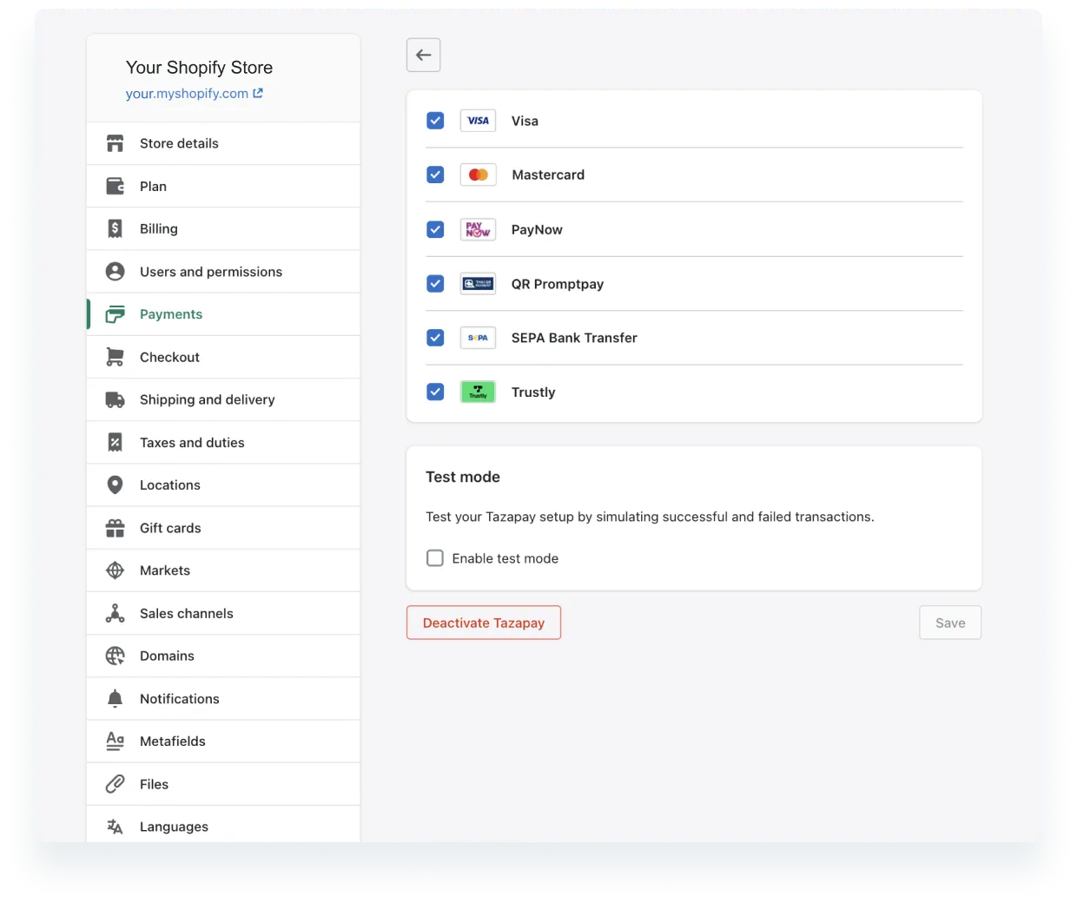Click the green Trustly logo

tap(478, 392)
